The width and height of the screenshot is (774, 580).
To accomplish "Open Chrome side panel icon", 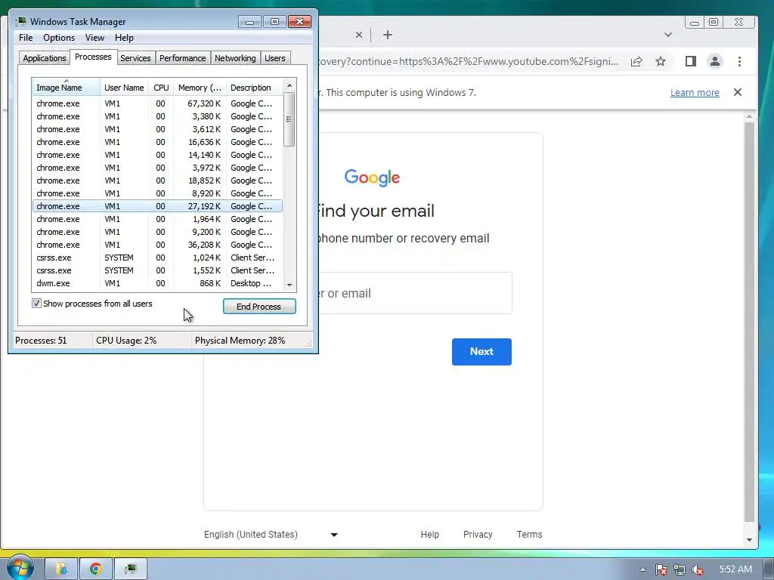I will [x=691, y=61].
